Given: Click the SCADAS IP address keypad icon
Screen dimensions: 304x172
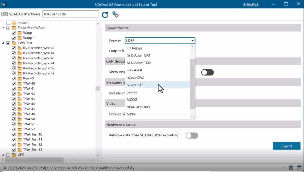Looking at the screenshot, I should (5, 14).
